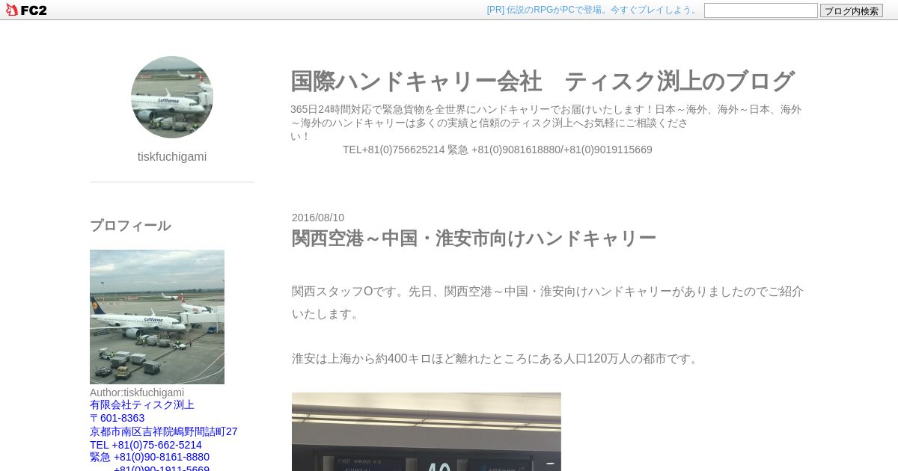This screenshot has width=898, height=471.
Task: Click paragraph starting 関西スタッフOです
Action: pyautogui.click(x=548, y=303)
